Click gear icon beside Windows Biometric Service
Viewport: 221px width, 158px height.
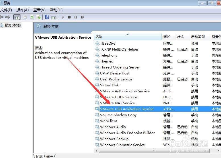pos(97,145)
